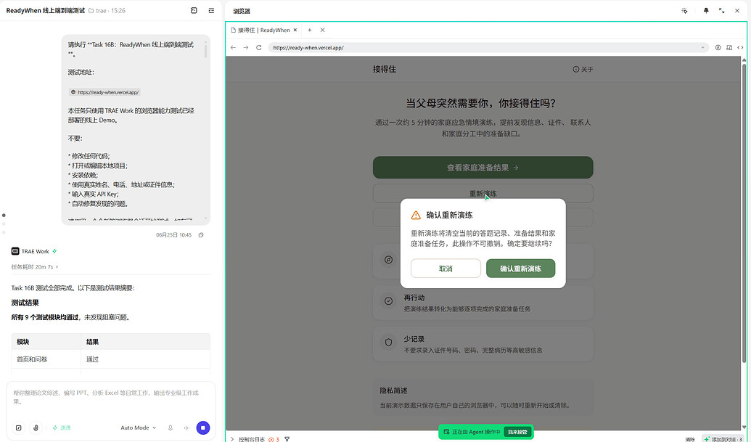The image size is (751, 442).
Task: Activate the element picker cursor icon
Action: (684, 11)
